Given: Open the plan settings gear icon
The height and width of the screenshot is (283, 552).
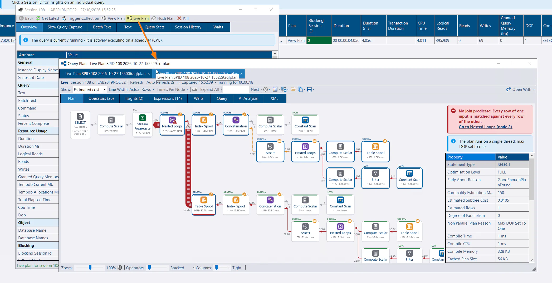Looking at the screenshot, I should click(266, 90).
